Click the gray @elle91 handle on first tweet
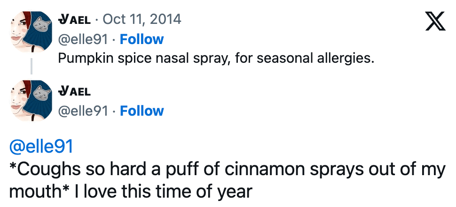Image resolution: width=456 pixels, height=207 pixels. click(82, 39)
